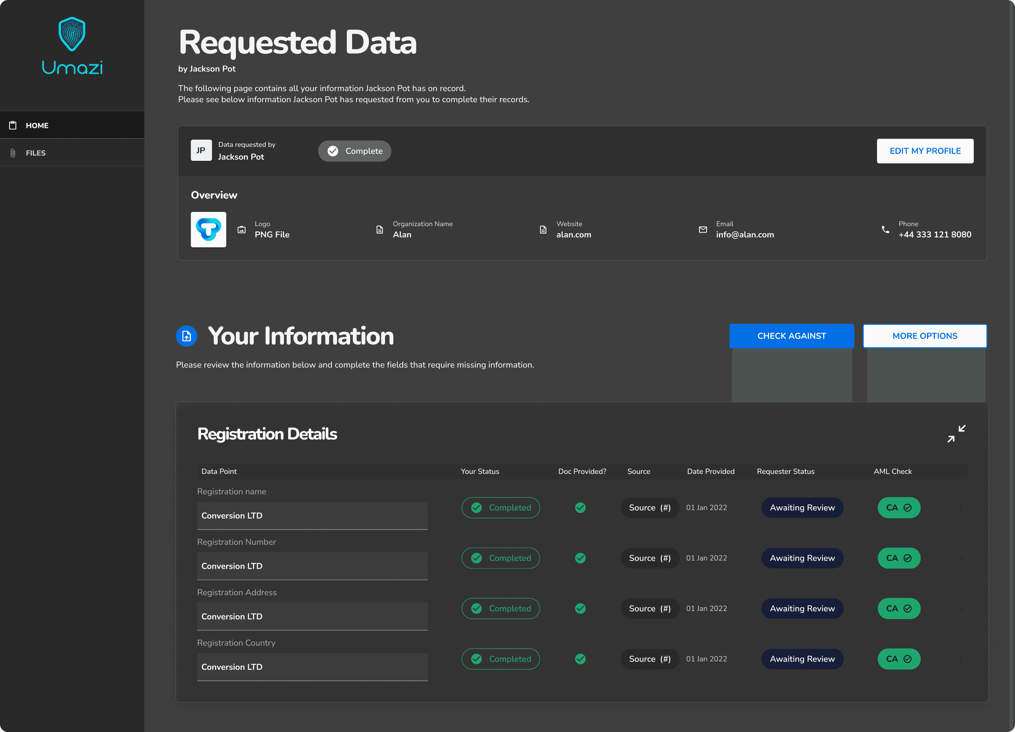Open the CHECK AGAINST dropdown
1015x732 pixels.
coord(791,336)
